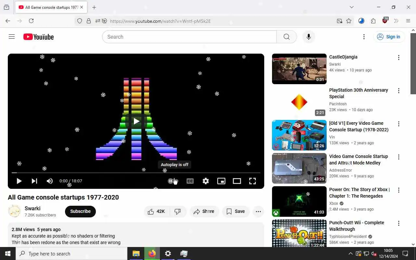Seek on the video progress bar
Viewport: 416px width, 260px height.
tap(136, 173)
